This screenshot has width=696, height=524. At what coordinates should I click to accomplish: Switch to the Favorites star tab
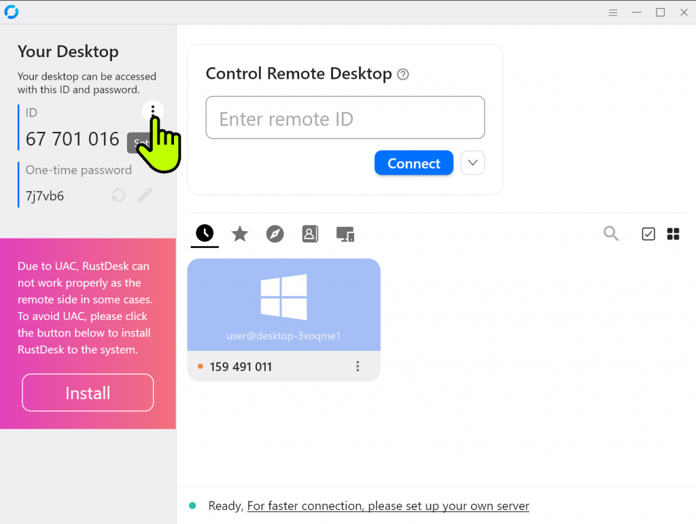[240, 234]
